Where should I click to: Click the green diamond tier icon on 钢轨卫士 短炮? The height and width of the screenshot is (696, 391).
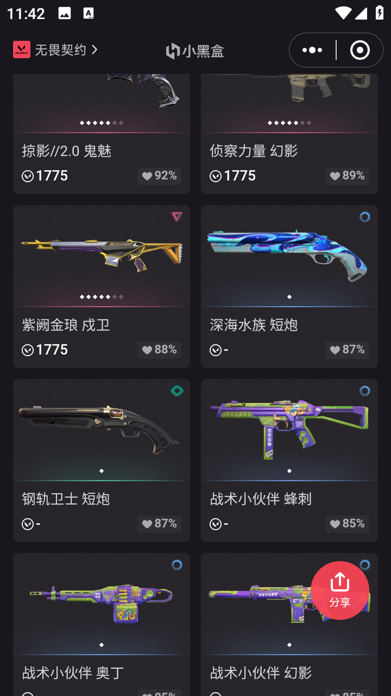click(176, 391)
